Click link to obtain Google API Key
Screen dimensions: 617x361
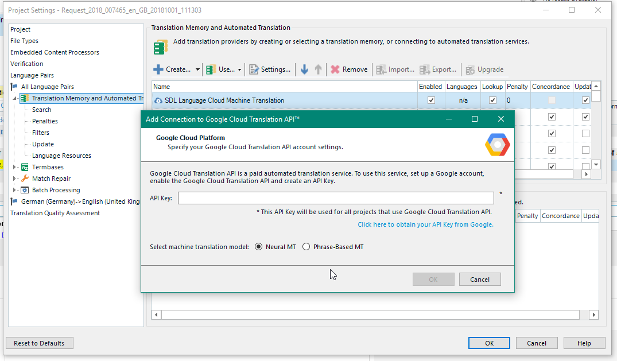(x=425, y=224)
